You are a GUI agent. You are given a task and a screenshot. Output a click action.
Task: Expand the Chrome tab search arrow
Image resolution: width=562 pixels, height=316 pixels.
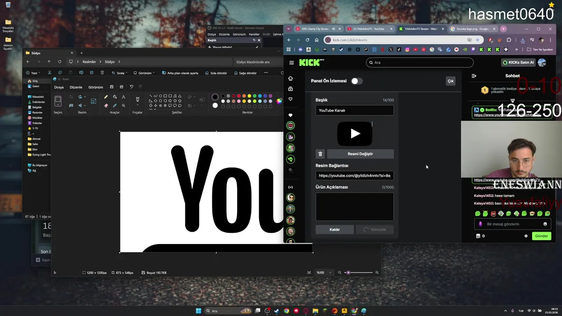[288, 29]
